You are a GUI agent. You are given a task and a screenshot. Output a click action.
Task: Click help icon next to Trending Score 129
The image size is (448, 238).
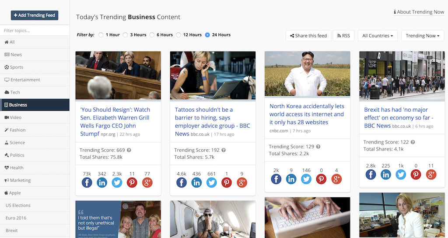[318, 147]
